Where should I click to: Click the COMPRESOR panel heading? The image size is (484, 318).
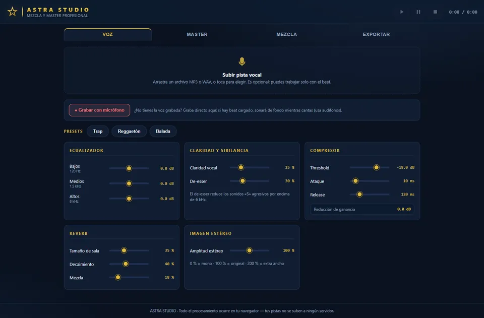point(325,151)
